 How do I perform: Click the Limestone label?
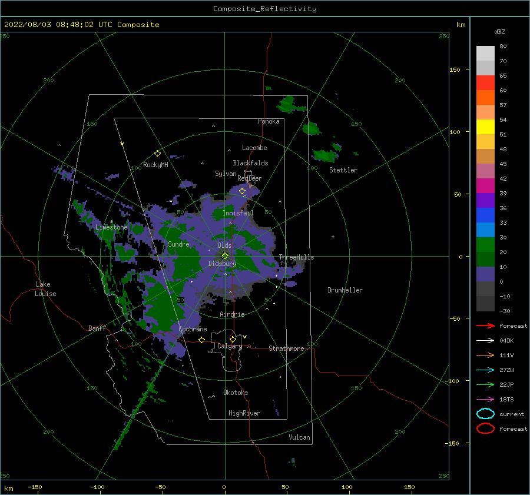pyautogui.click(x=111, y=227)
